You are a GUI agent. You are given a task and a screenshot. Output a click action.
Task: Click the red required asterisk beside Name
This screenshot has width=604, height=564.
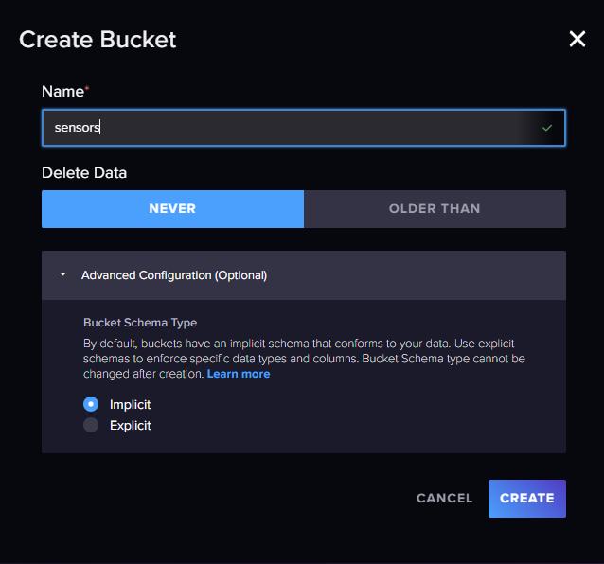pos(87,88)
